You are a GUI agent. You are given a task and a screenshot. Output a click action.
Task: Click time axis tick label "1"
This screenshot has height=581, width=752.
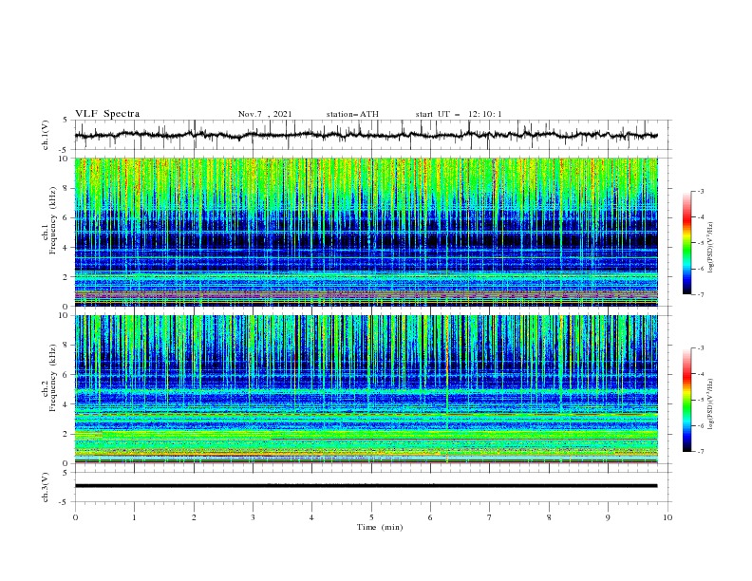click(x=135, y=517)
